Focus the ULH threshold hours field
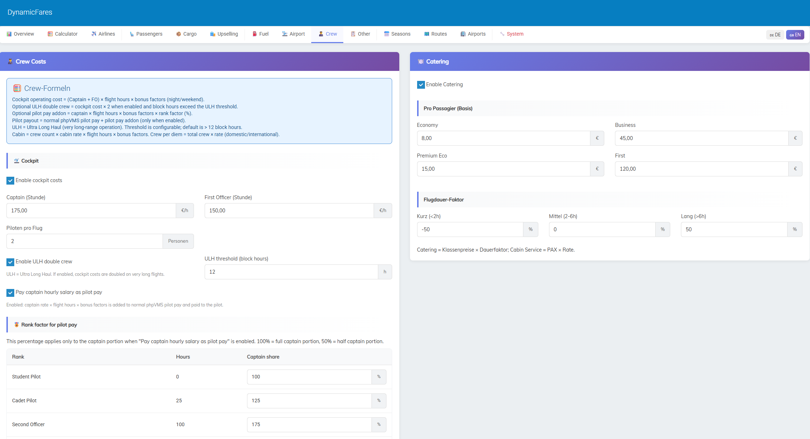810x439 pixels. (291, 272)
